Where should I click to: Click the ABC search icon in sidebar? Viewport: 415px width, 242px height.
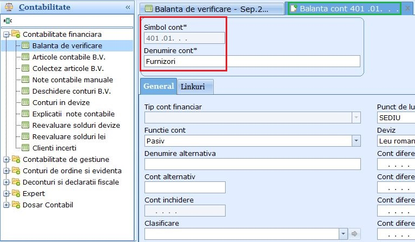[x=8, y=21]
